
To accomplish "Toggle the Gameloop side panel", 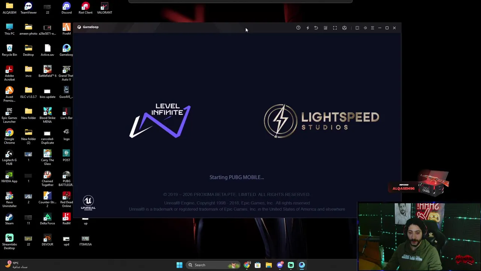I will click(357, 28).
